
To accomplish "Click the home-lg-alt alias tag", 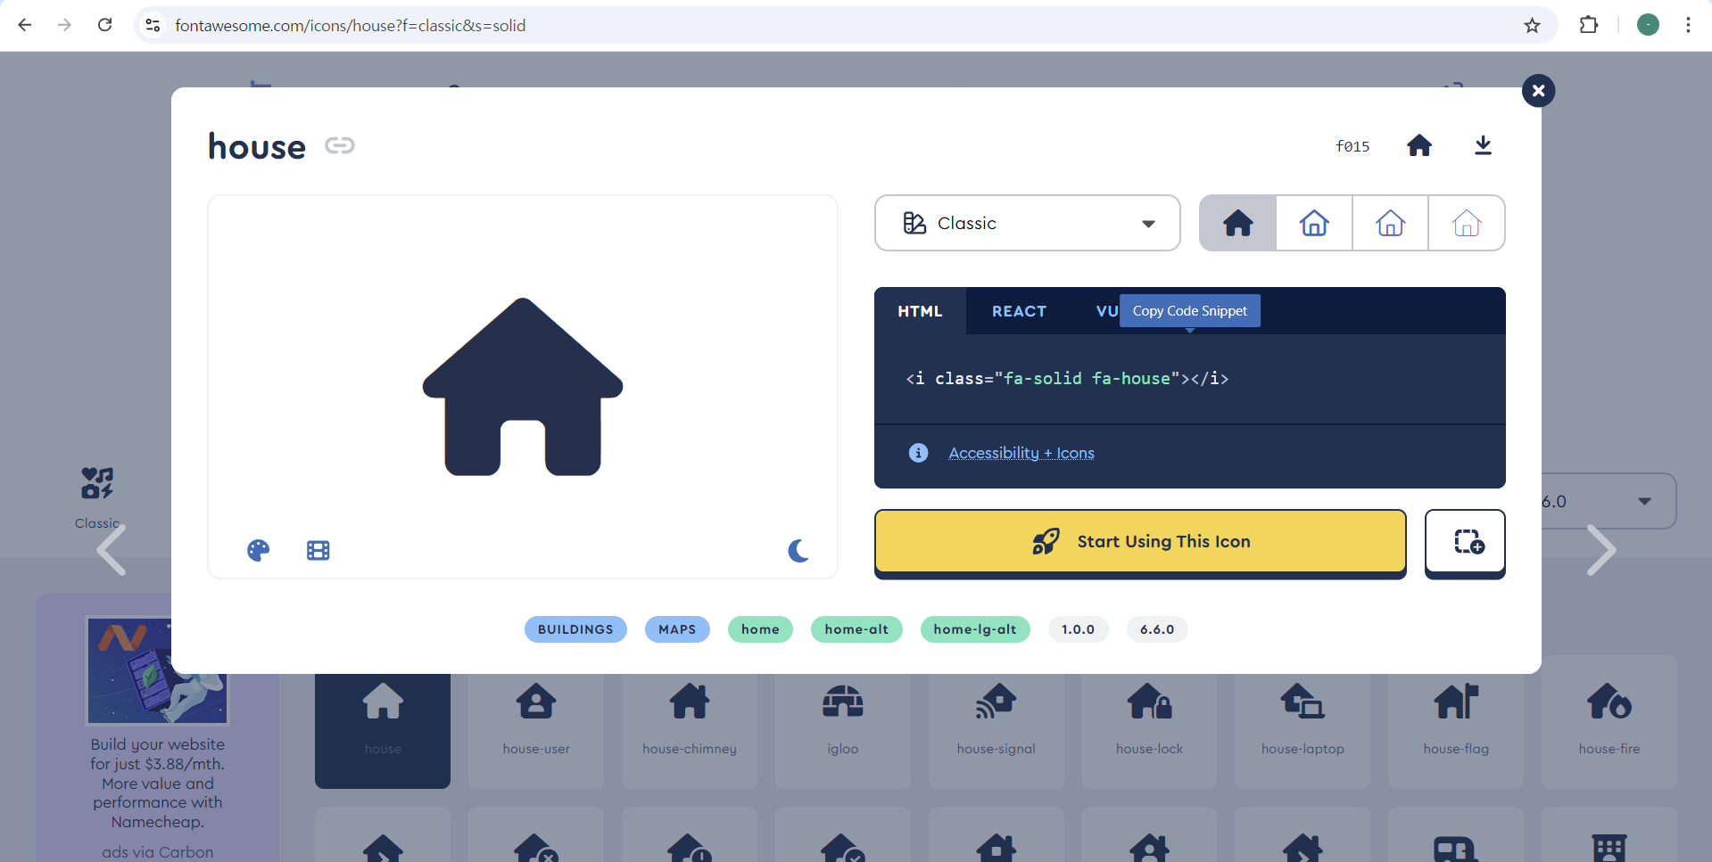I will pos(975,629).
